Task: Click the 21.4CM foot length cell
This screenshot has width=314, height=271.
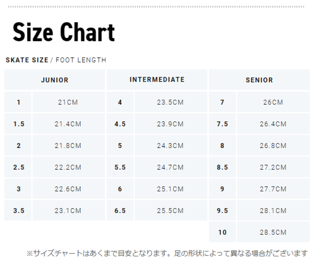Action: click(x=69, y=123)
